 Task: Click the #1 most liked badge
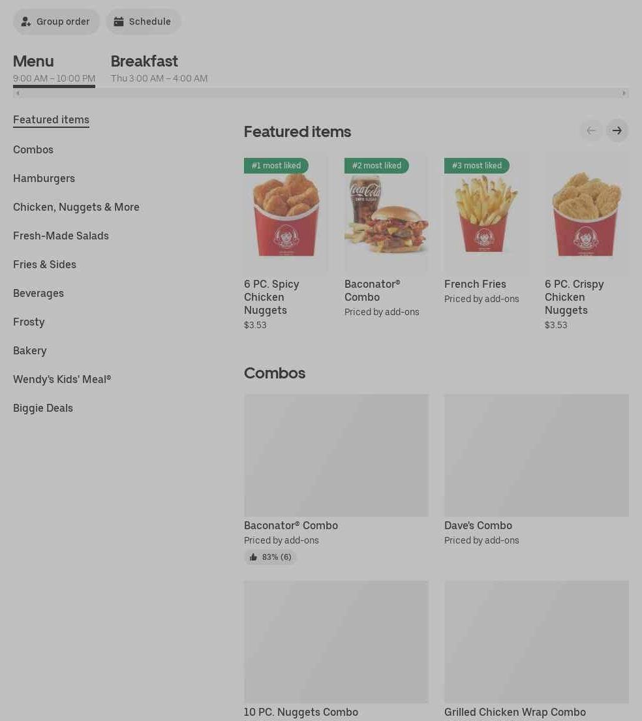pyautogui.click(x=276, y=166)
